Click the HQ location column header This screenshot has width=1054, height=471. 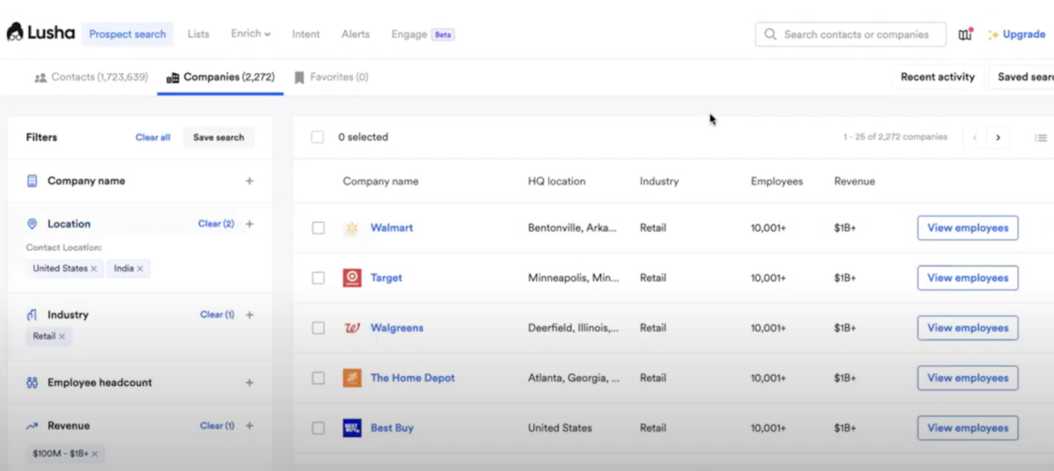coord(557,181)
